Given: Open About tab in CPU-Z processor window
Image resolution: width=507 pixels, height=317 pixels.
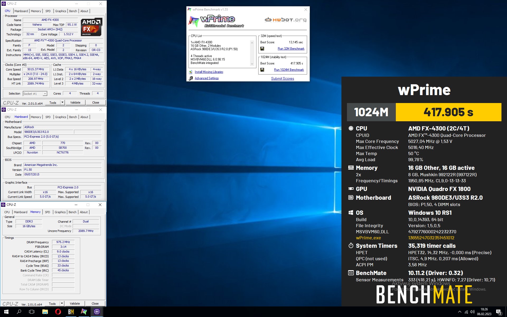Looking at the screenshot, I should click(84, 11).
